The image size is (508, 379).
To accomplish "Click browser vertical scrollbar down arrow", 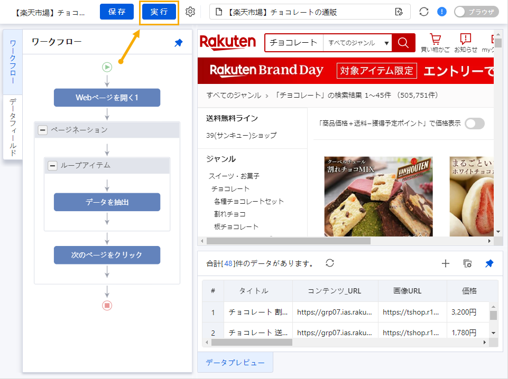I will (498, 232).
